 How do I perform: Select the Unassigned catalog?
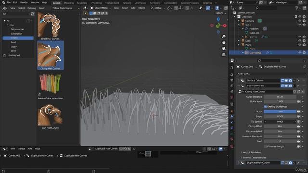click(13, 56)
